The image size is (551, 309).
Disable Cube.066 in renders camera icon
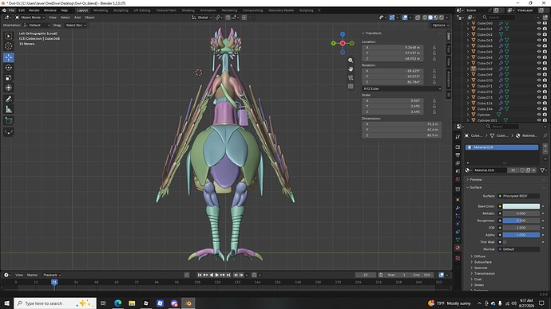(545, 57)
